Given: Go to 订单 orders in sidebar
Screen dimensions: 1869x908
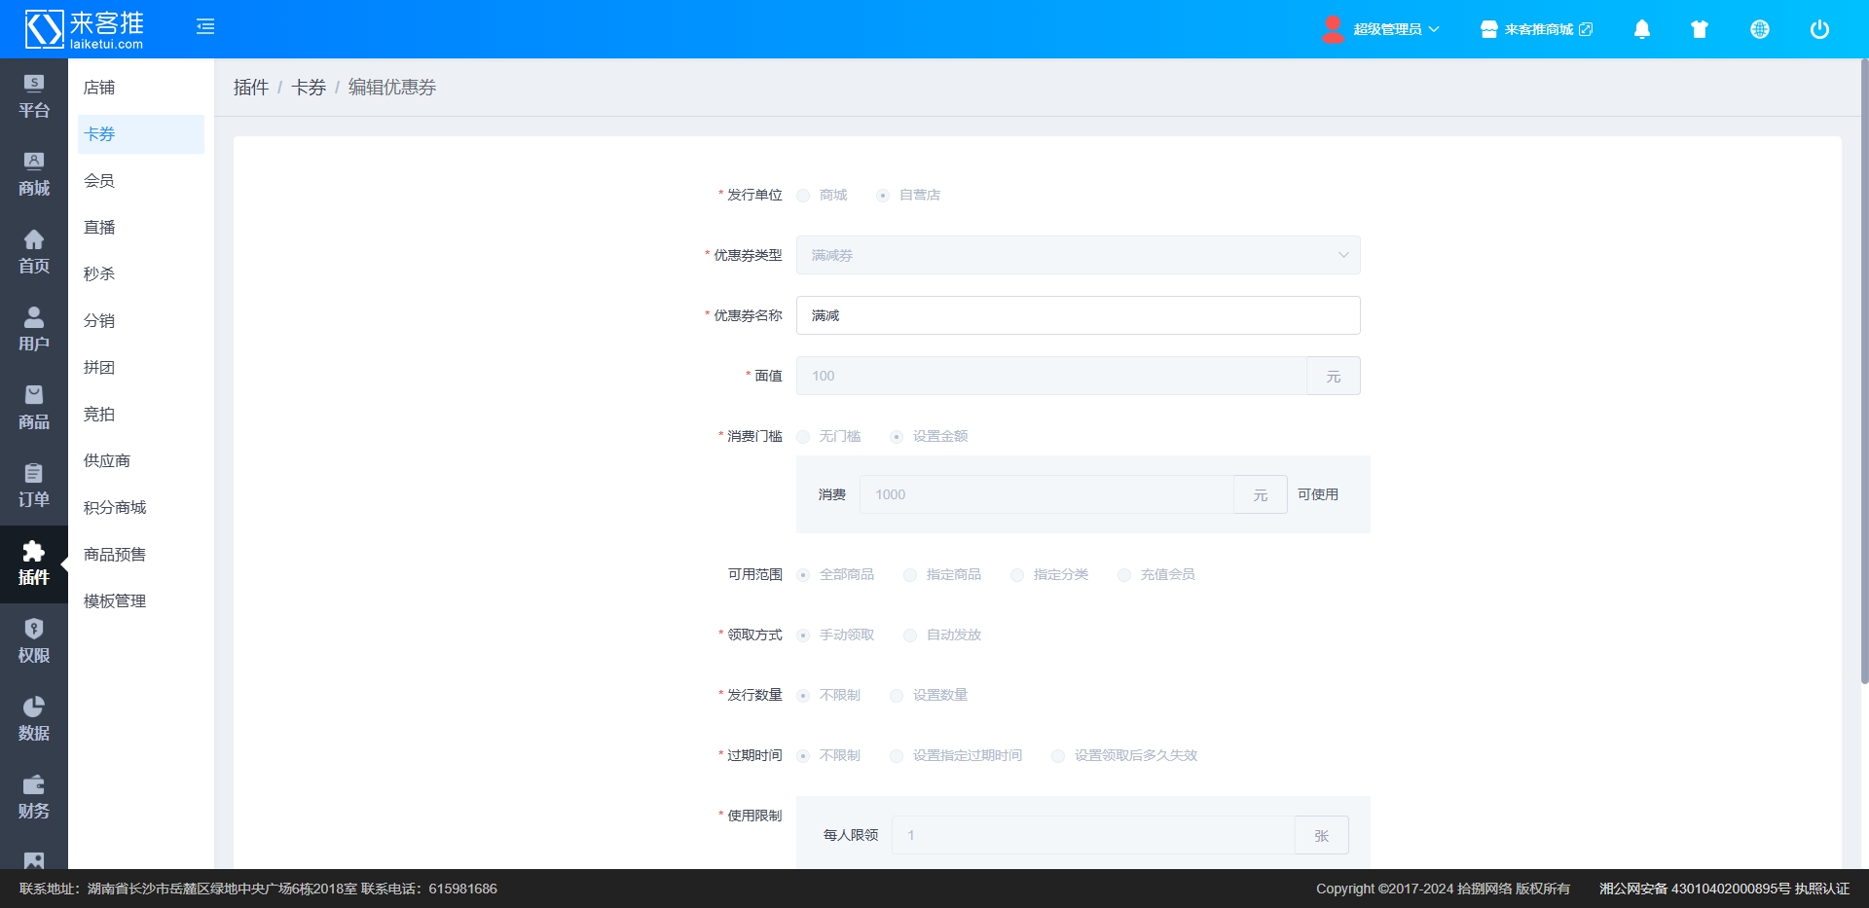Looking at the screenshot, I should click(x=34, y=487).
